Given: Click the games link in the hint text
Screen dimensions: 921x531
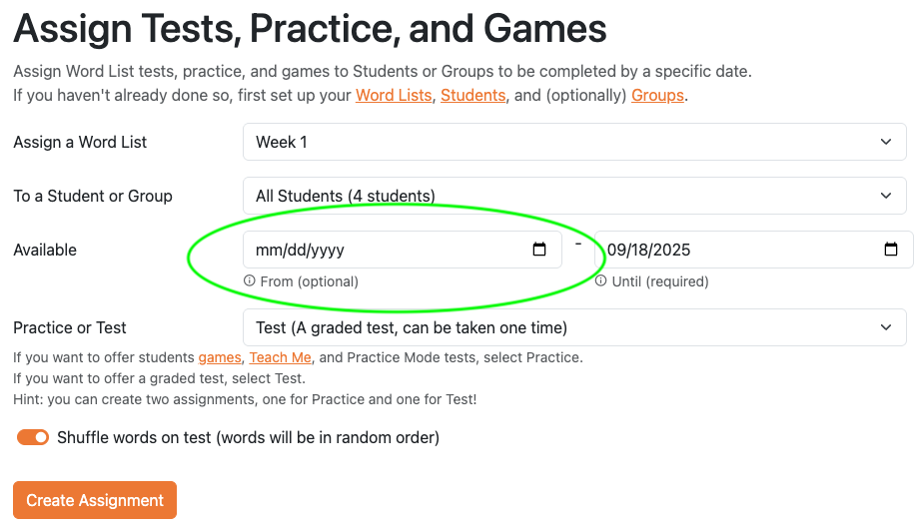Looking at the screenshot, I should click(x=220, y=357).
